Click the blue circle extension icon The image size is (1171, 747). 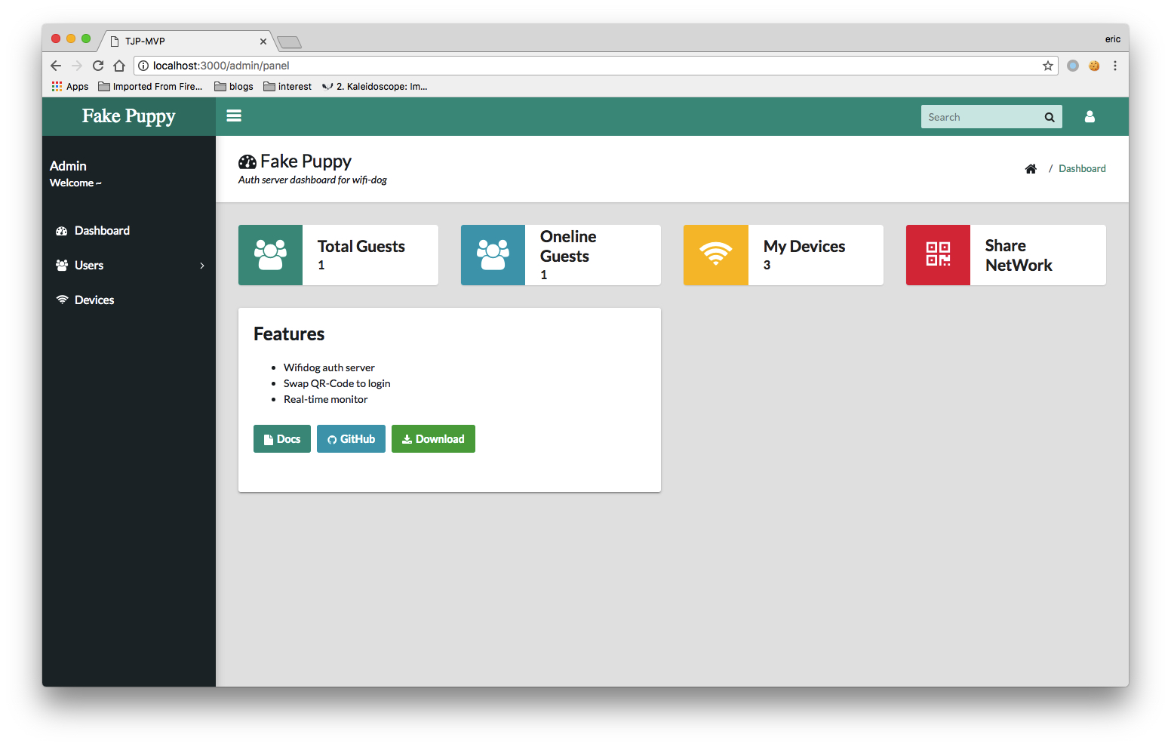(x=1073, y=66)
